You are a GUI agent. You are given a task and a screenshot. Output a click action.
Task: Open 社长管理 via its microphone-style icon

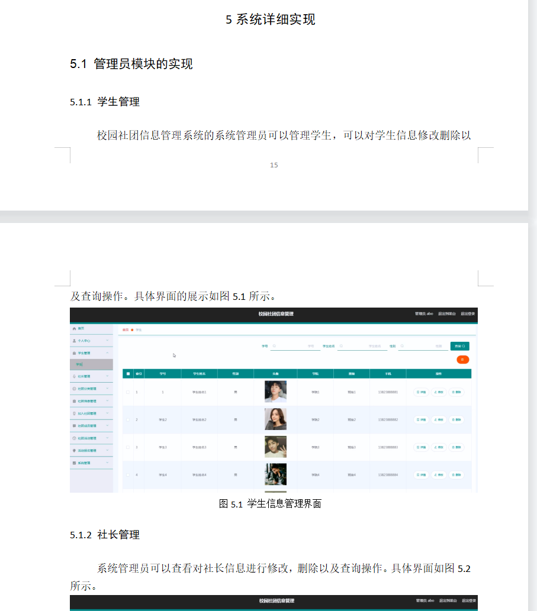[x=73, y=376]
